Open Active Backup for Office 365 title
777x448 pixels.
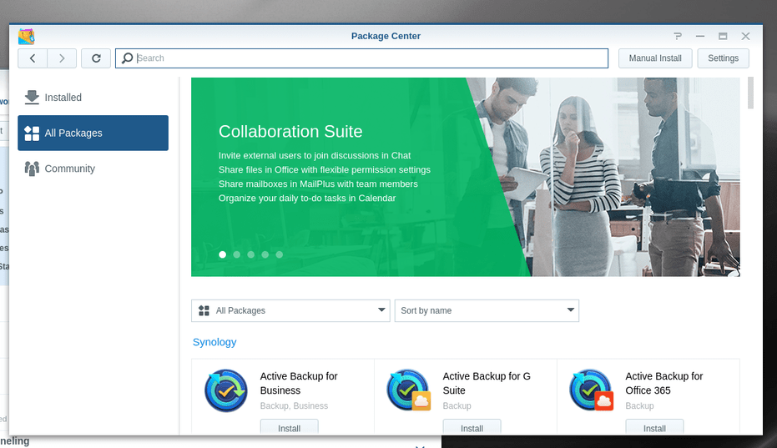(664, 383)
